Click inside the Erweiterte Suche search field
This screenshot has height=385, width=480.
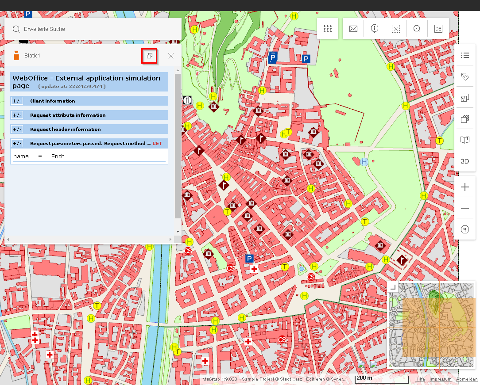[x=89, y=29]
